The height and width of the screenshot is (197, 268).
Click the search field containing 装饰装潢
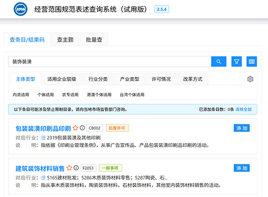pyautogui.click(x=110, y=61)
